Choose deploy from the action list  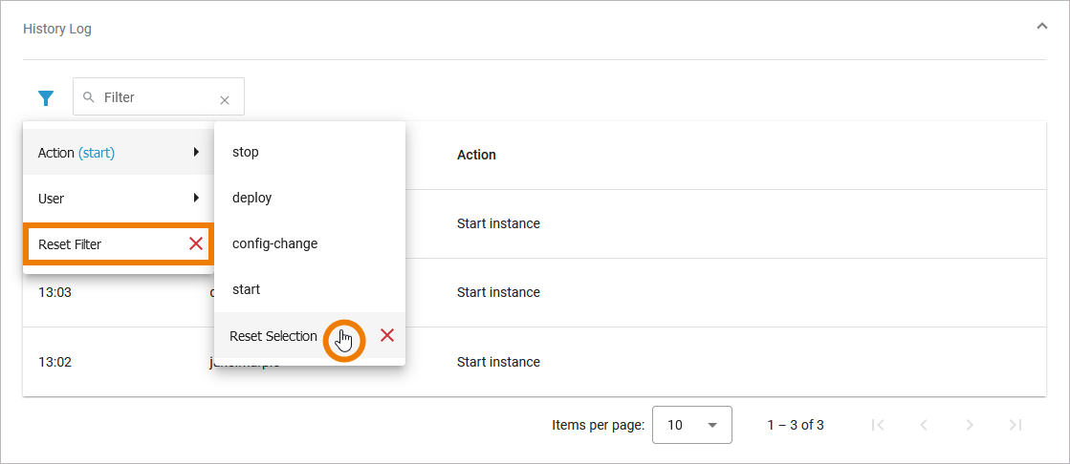[x=252, y=198]
